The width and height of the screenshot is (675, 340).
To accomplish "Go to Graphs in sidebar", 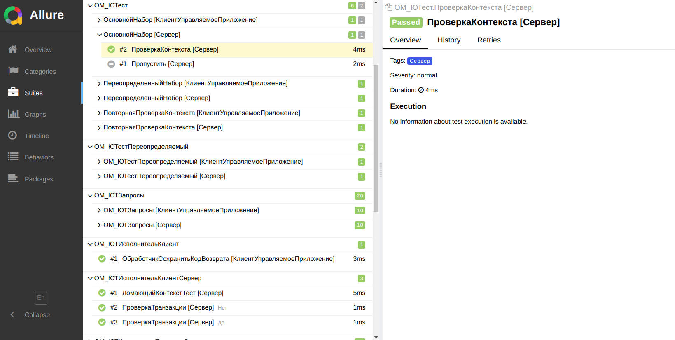I will [x=35, y=114].
